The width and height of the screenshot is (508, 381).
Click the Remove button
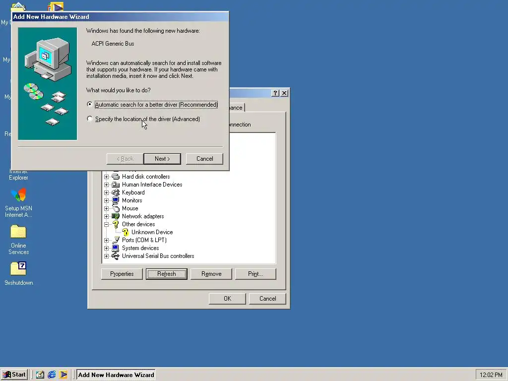(211, 274)
